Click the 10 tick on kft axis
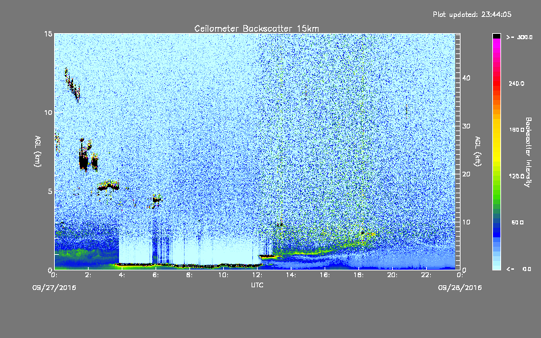 click(x=466, y=222)
